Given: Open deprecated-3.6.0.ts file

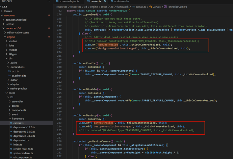Looking at the screenshot, I should tap(24, 136).
